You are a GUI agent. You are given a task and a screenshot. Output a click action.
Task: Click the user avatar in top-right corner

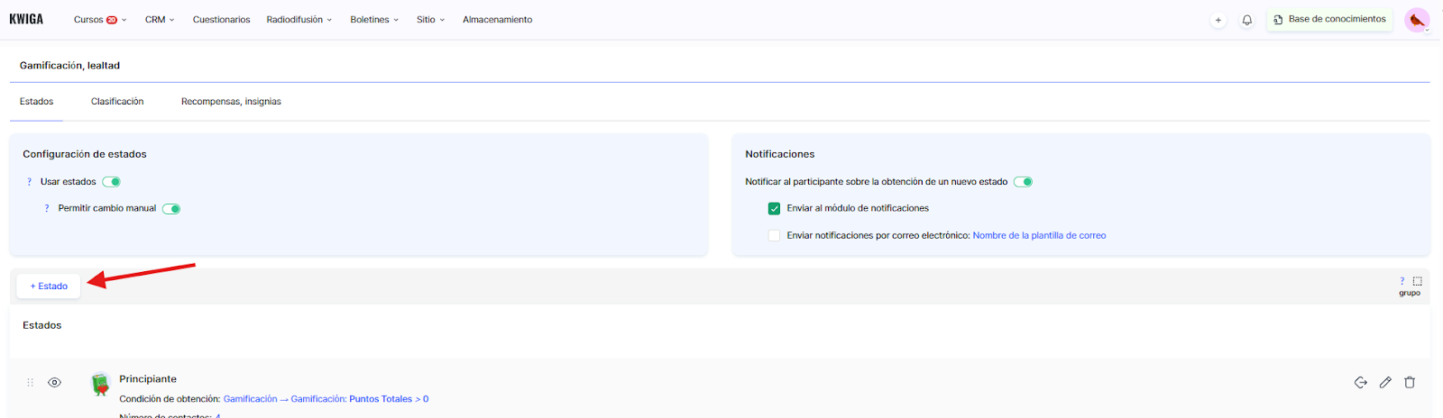[x=1417, y=20]
